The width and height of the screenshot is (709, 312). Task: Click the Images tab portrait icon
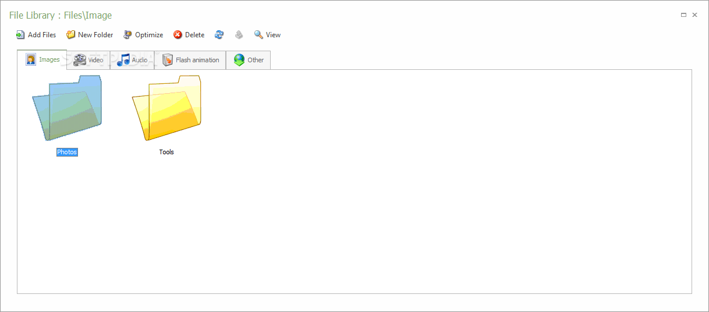point(31,59)
